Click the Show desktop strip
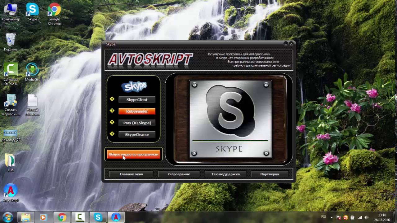 (395, 217)
